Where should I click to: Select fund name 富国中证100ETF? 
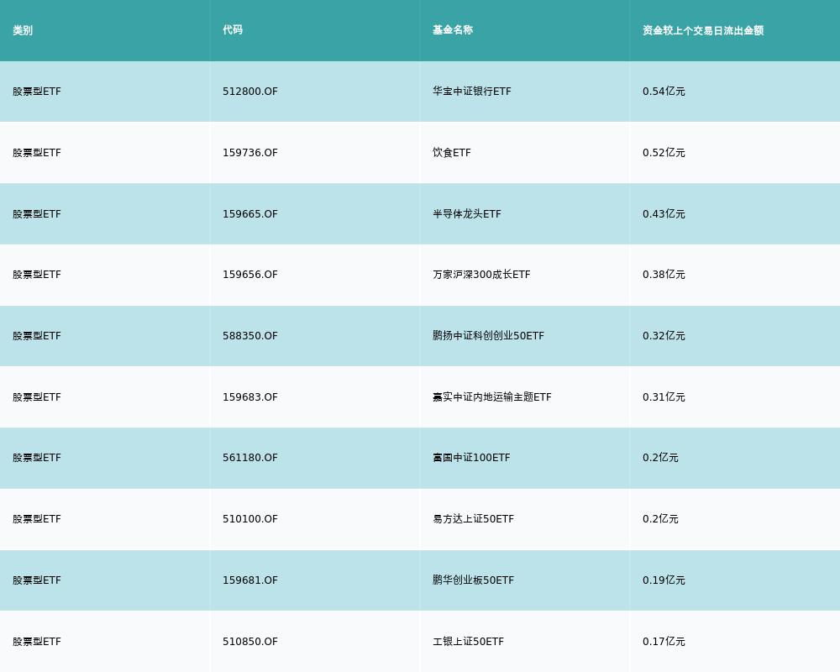click(x=471, y=457)
